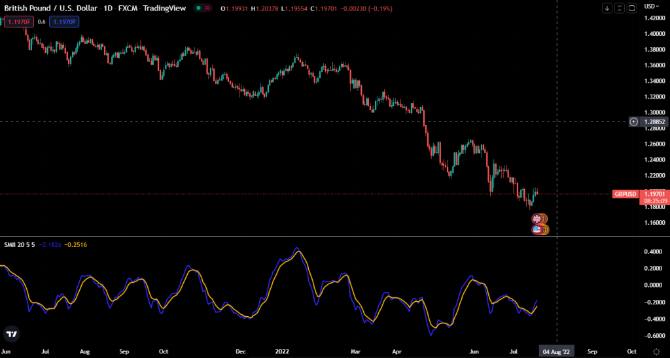Click the green market status dot
Screen dimensions: 670x358
pos(199,8)
